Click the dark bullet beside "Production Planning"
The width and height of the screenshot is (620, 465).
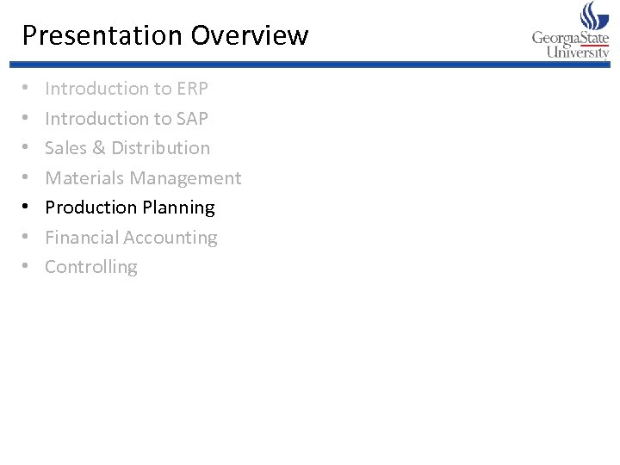pos(27,208)
